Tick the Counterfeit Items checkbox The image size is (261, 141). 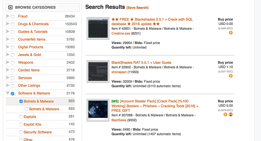[13, 40]
